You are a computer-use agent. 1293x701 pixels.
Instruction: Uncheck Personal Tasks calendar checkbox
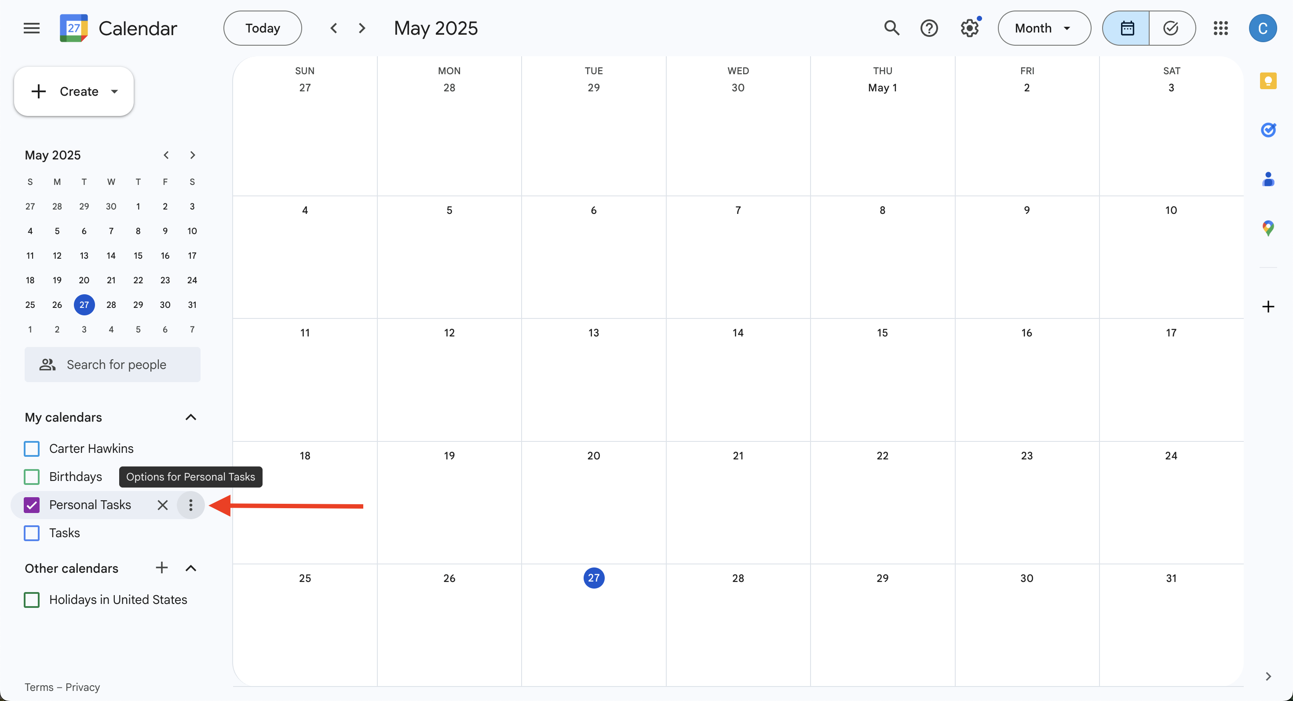point(32,505)
